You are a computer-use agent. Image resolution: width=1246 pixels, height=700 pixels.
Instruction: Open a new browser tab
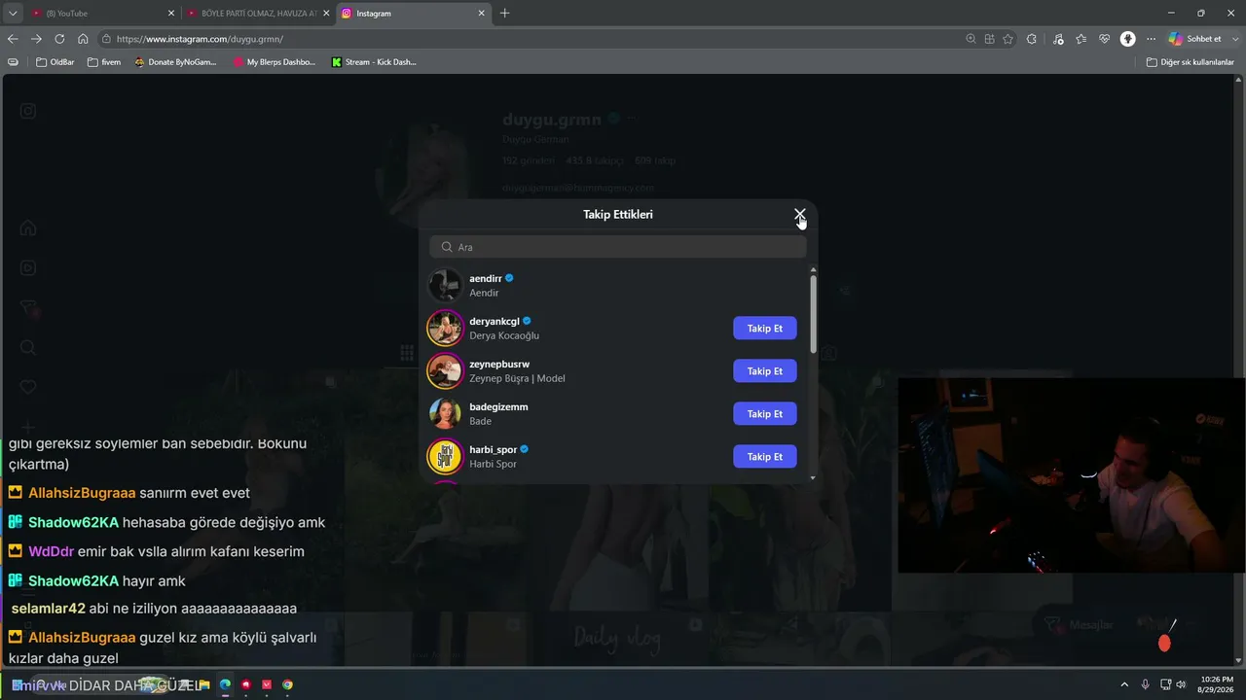coord(504,14)
